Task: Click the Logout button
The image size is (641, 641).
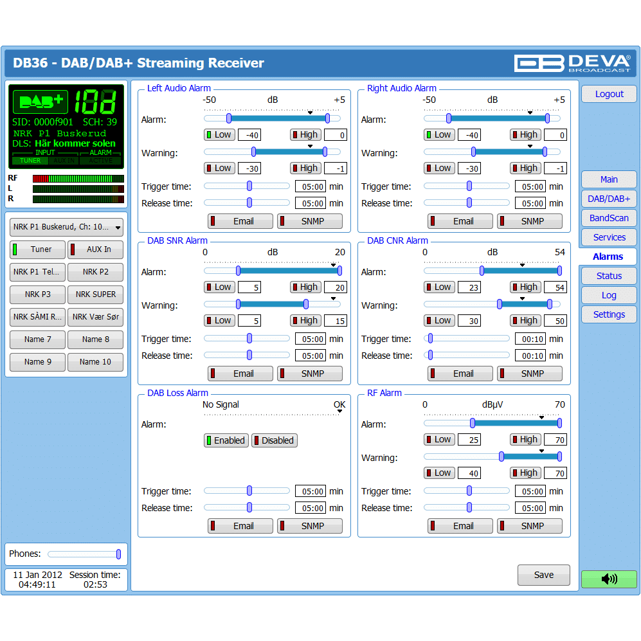Action: click(x=609, y=94)
